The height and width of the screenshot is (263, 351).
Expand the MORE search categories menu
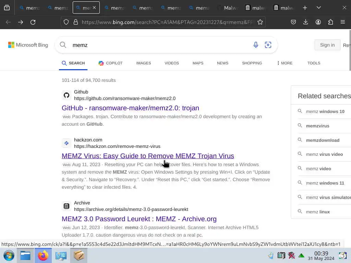click(x=285, y=63)
